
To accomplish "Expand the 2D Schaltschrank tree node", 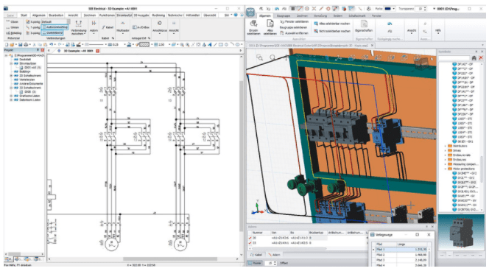I will tap(11, 75).
